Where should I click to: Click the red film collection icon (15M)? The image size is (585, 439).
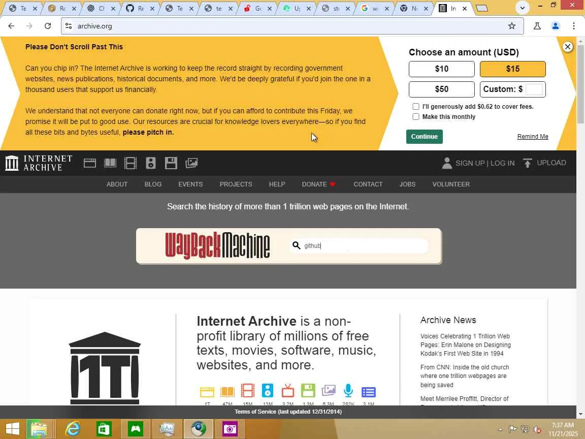click(x=247, y=391)
